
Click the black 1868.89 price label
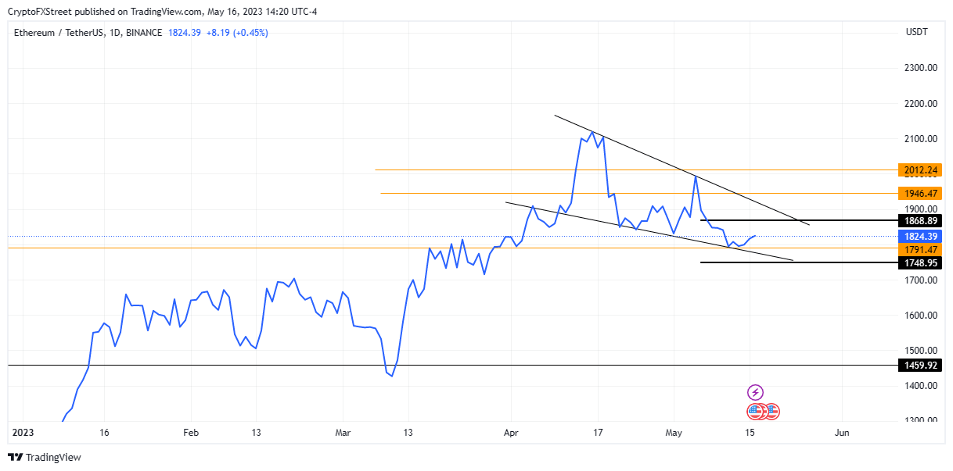(919, 221)
